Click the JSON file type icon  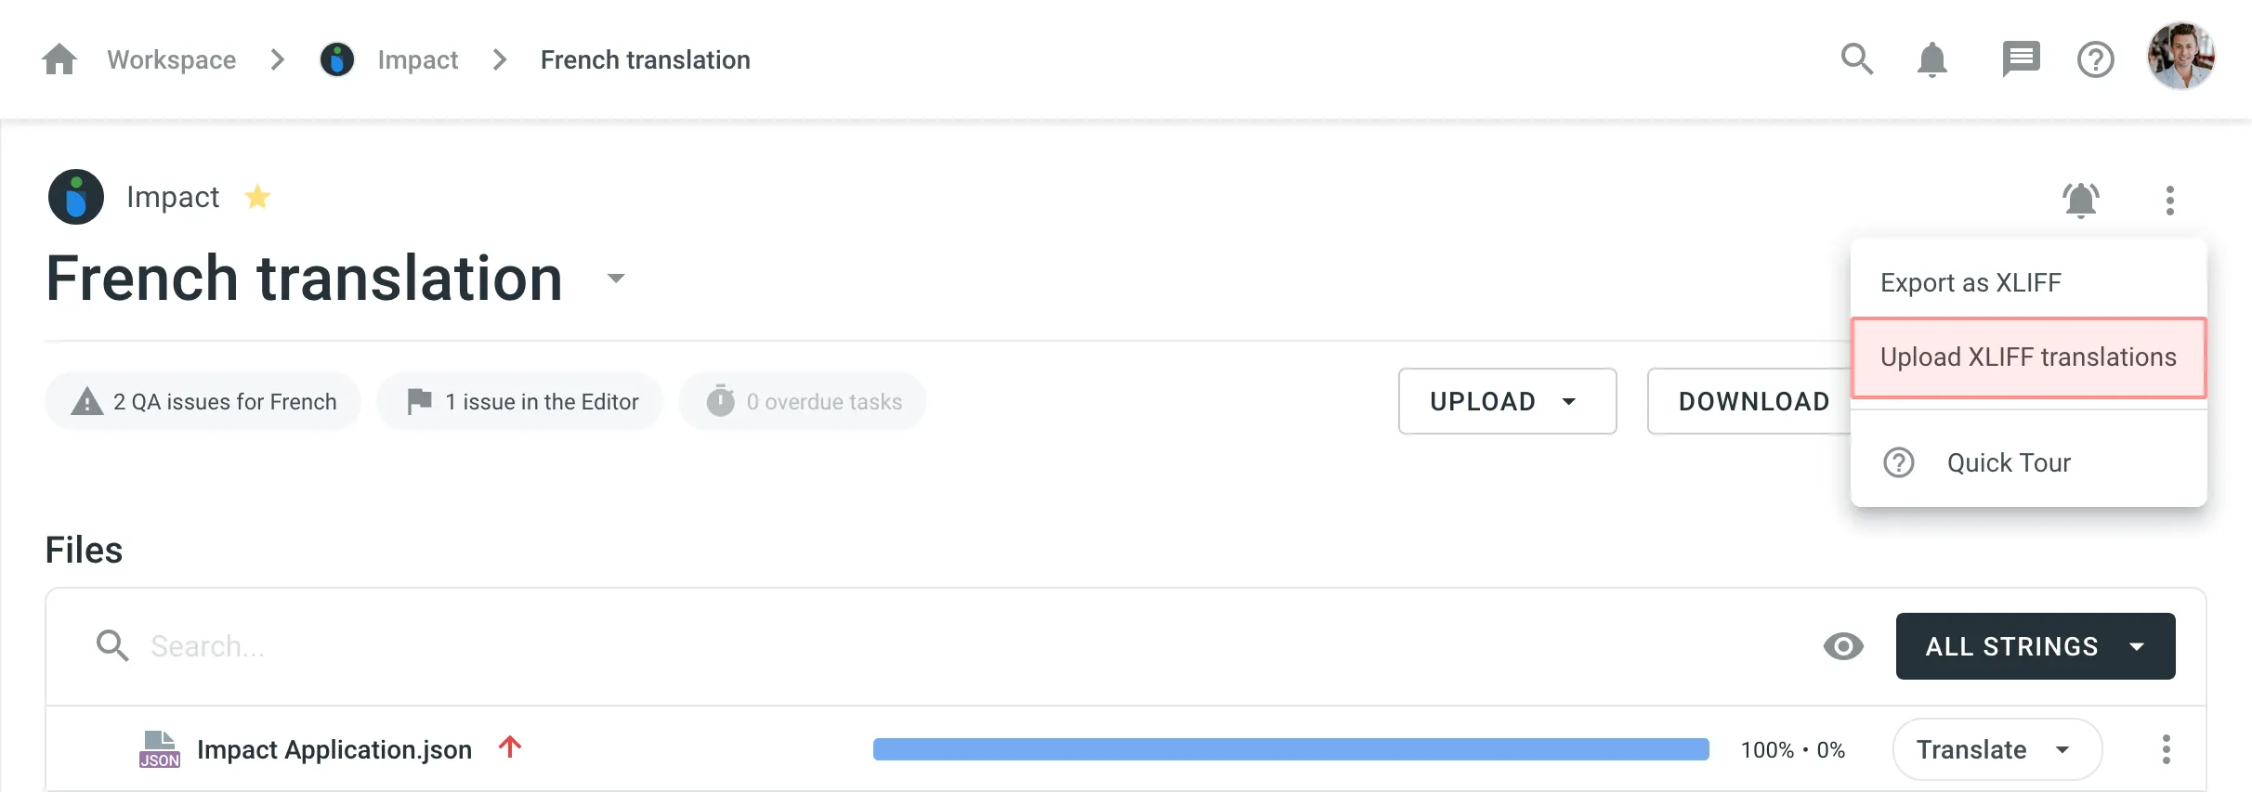pyautogui.click(x=159, y=749)
